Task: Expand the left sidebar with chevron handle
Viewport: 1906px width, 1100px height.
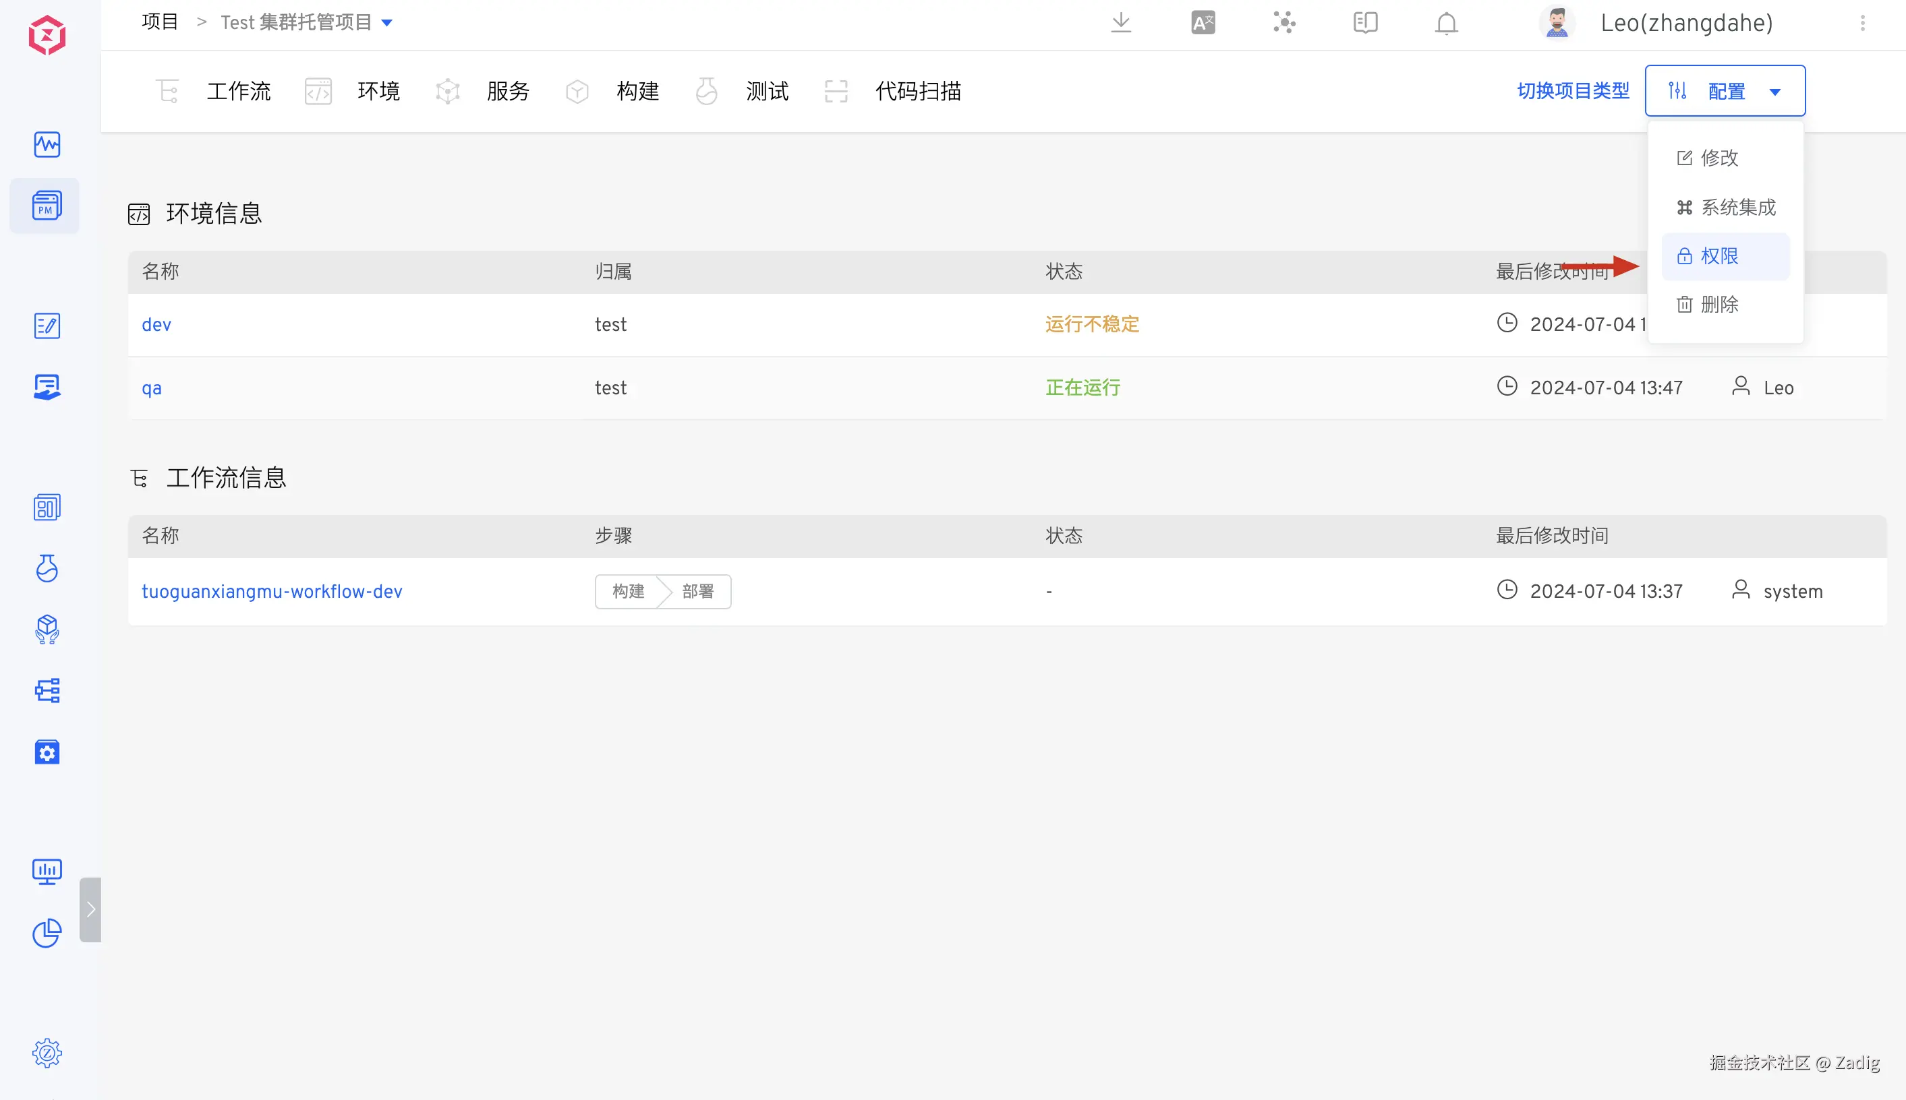Action: pyautogui.click(x=90, y=910)
